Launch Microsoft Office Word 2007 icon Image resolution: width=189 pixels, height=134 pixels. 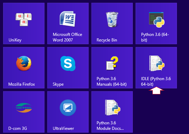[x=68, y=19]
